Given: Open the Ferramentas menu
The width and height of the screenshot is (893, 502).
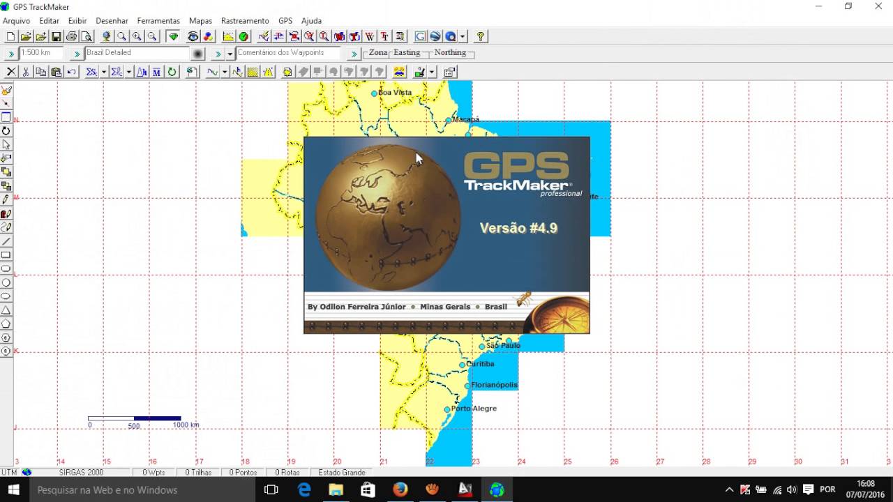Looking at the screenshot, I should point(158,21).
